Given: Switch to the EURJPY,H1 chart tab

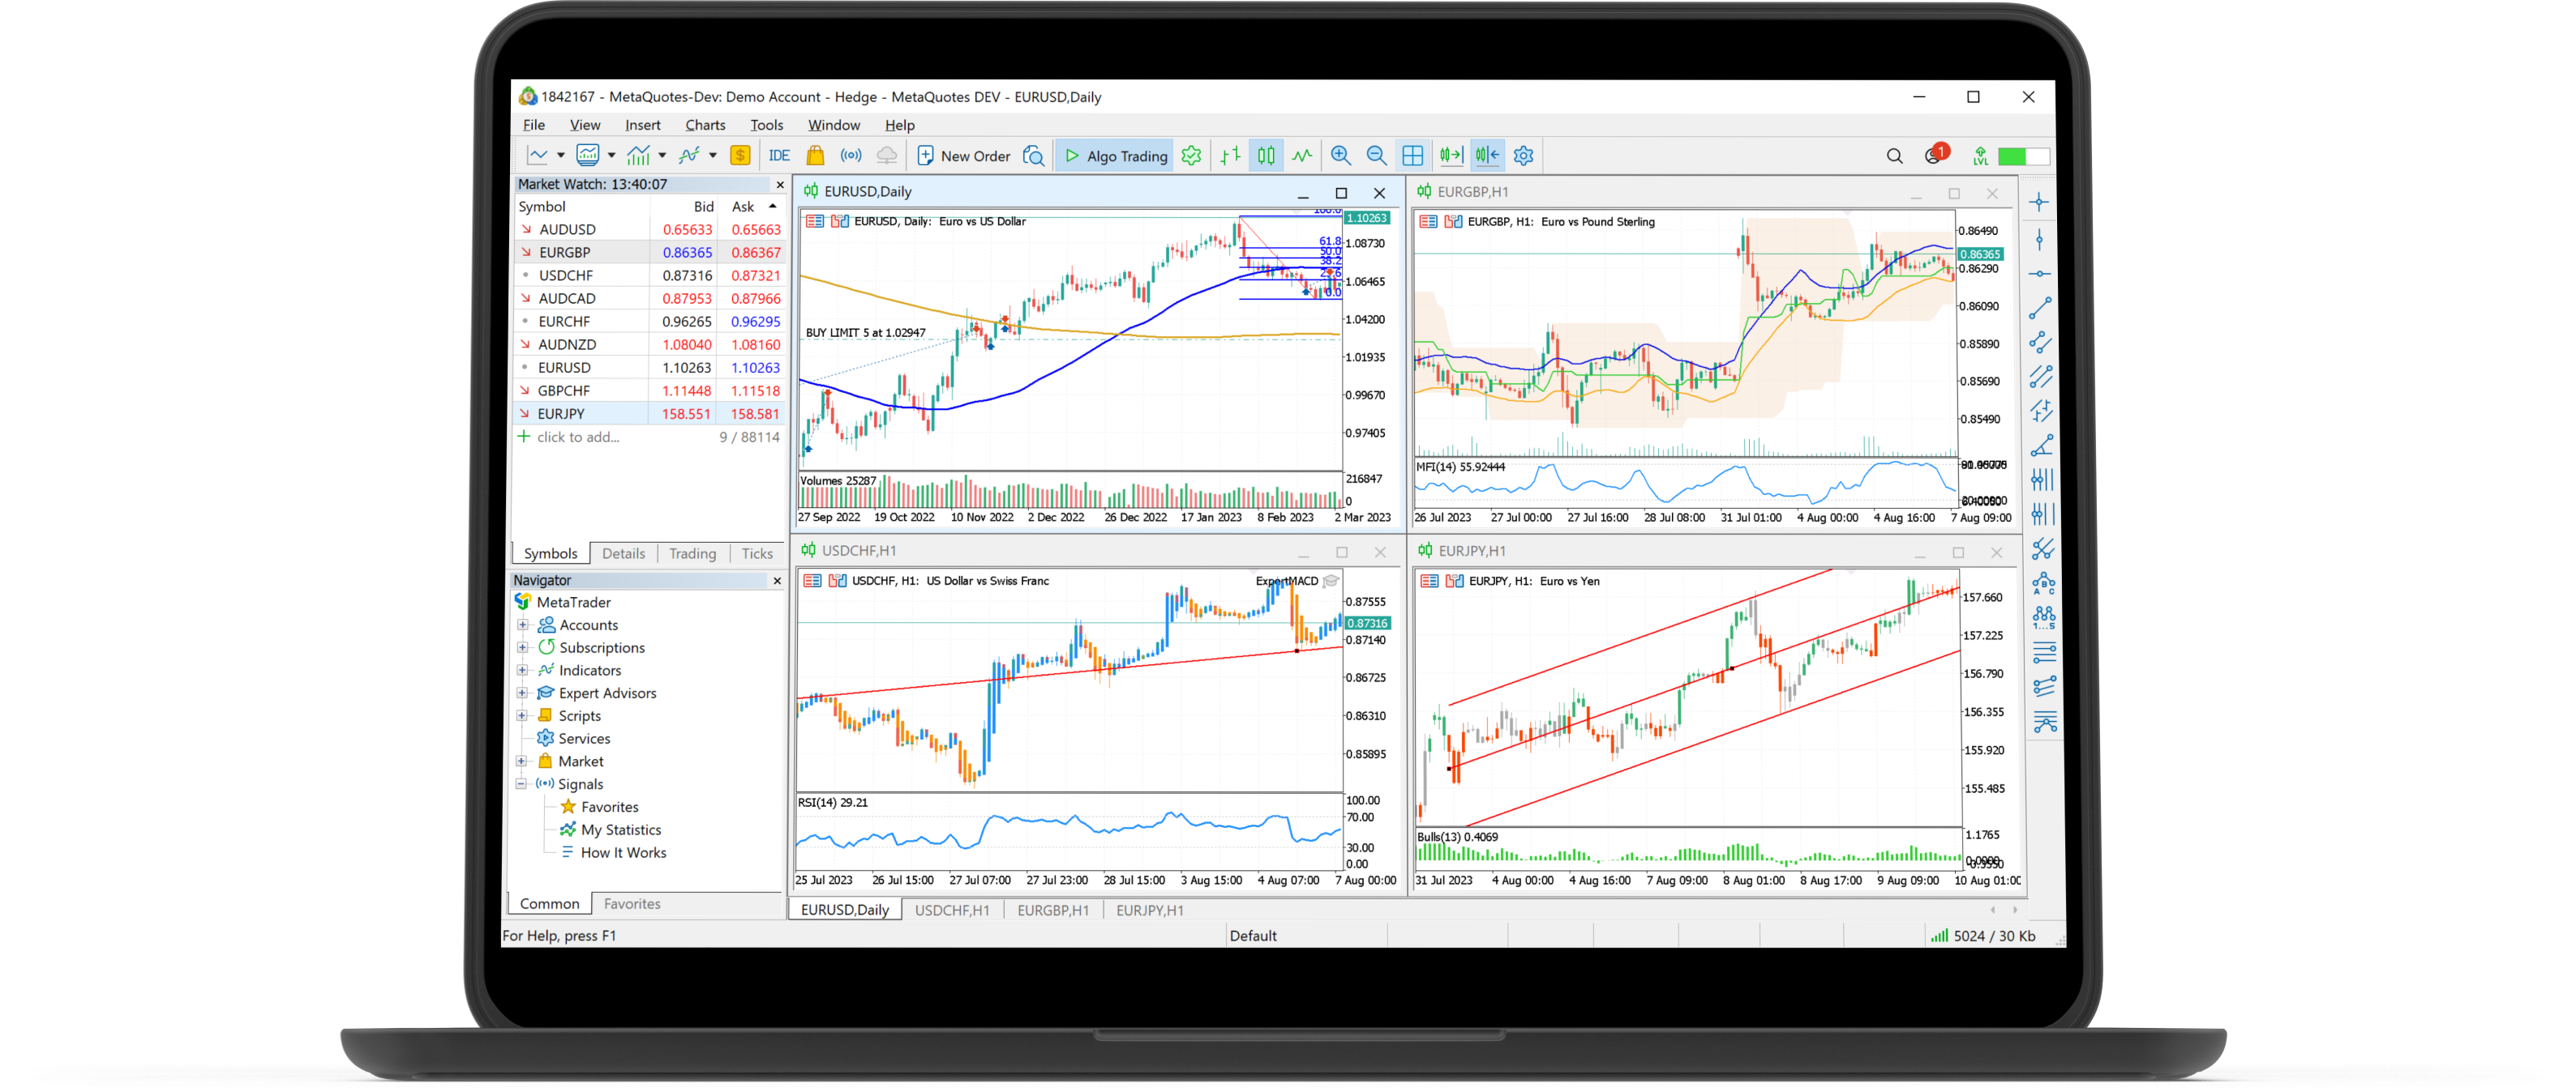Looking at the screenshot, I should click(x=1150, y=911).
